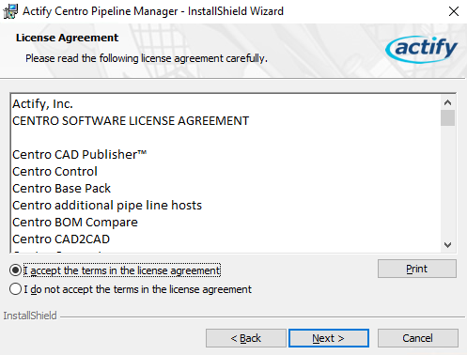Click the "Actify, Inc." line in the license text
The image size is (467, 355).
(x=42, y=104)
